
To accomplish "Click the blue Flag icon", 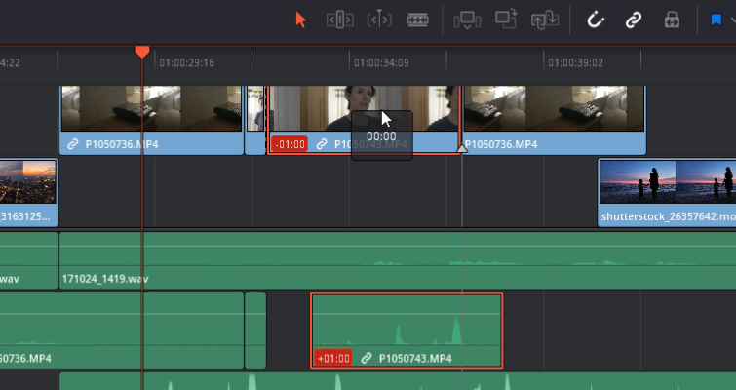I will point(717,20).
